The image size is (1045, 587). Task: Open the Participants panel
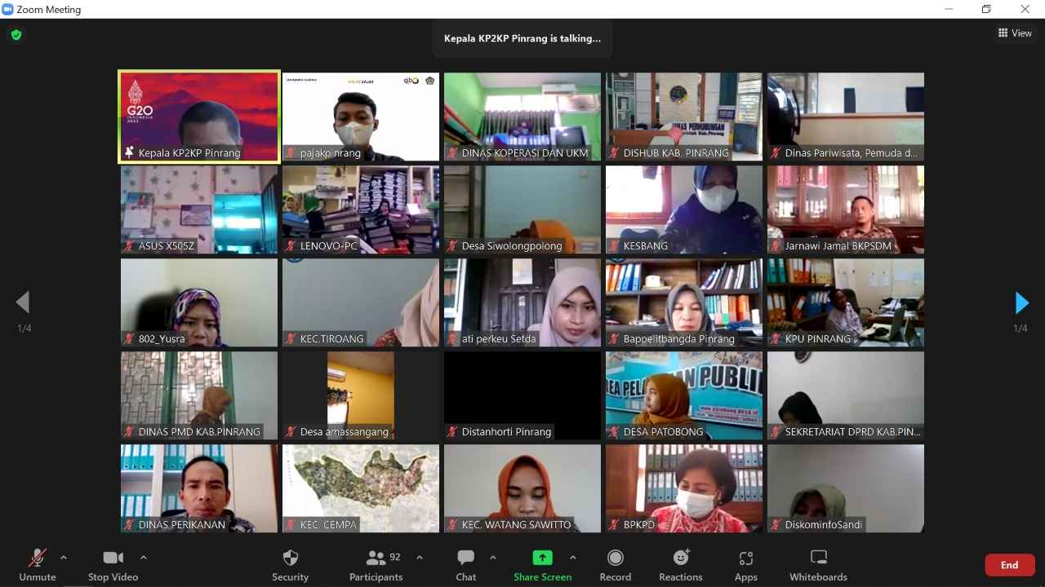point(376,565)
